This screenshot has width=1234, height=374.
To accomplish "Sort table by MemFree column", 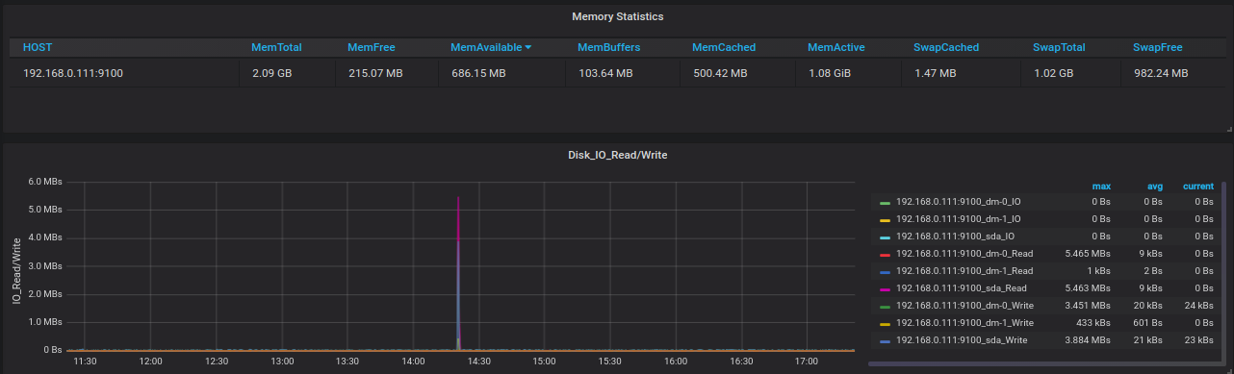I will tap(371, 47).
